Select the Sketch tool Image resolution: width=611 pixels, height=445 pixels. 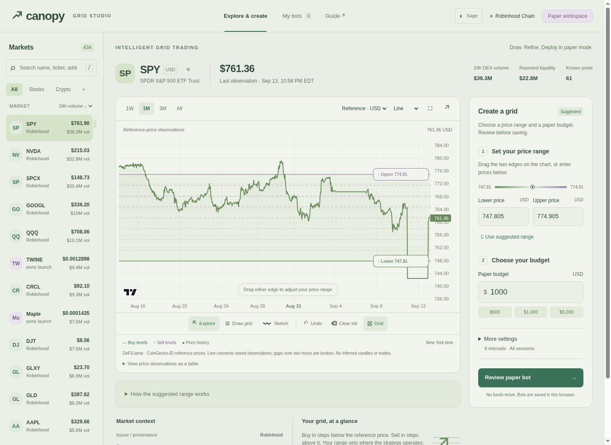tap(276, 323)
